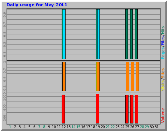This screenshot has width=167, height=131.
Task: Click day label 14 on the axis
Action: click(73, 127)
